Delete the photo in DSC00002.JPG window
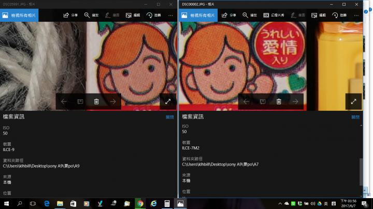 point(279,101)
